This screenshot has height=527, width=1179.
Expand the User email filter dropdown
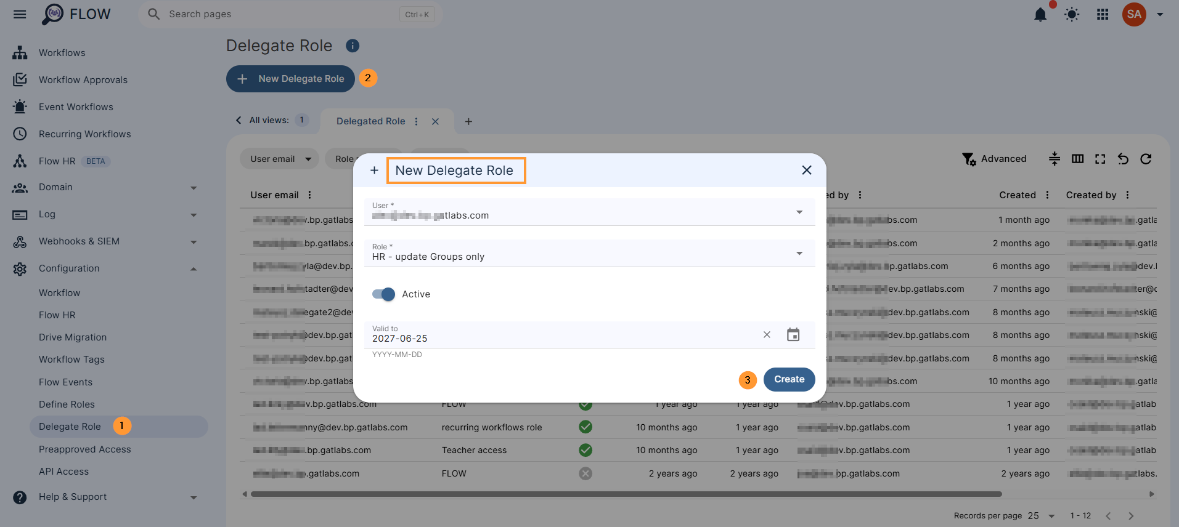click(x=280, y=159)
